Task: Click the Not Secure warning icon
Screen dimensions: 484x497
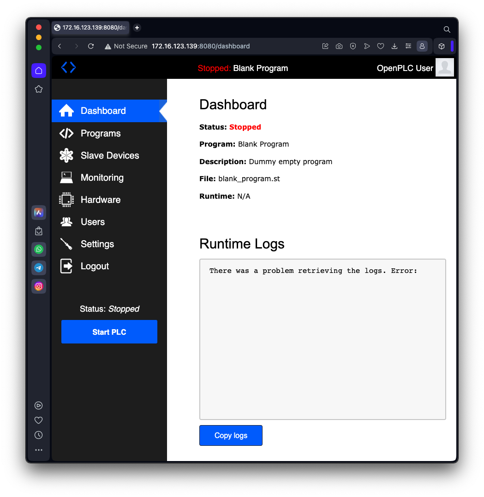Action: 108,47
